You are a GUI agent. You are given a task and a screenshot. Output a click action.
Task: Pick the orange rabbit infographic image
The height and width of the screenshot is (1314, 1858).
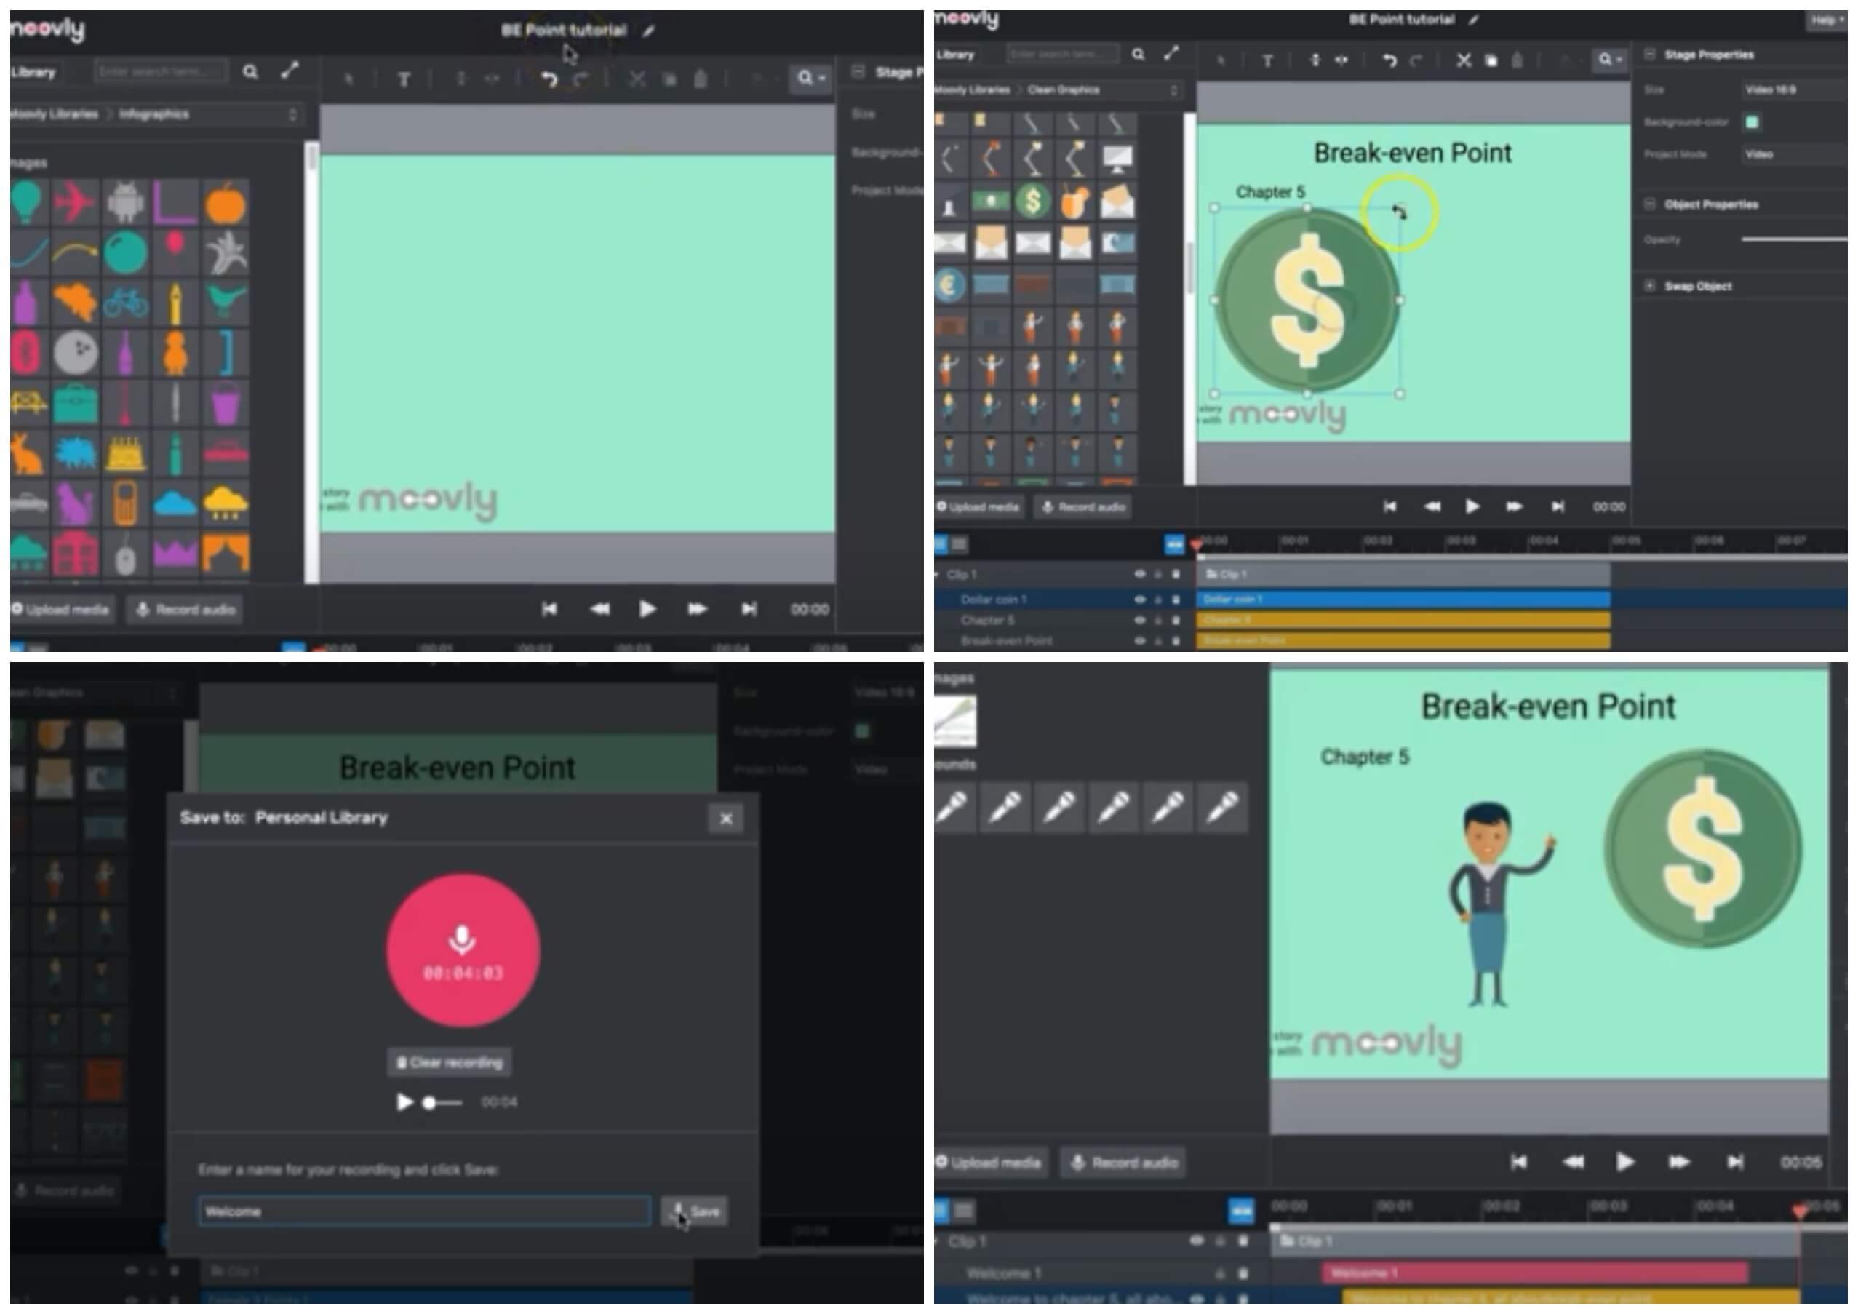tap(27, 453)
